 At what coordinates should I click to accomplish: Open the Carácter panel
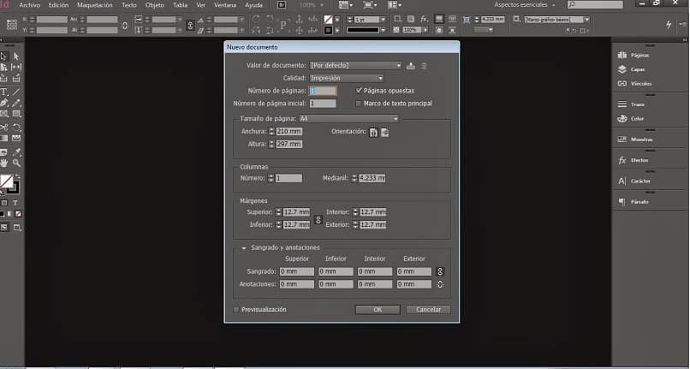[634, 181]
